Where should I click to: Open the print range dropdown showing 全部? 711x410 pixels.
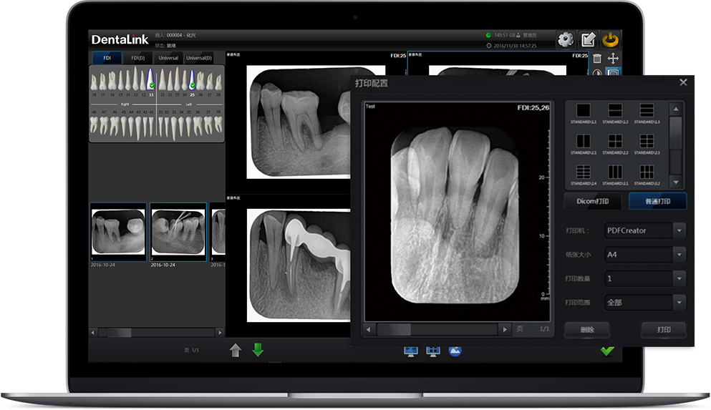(644, 303)
